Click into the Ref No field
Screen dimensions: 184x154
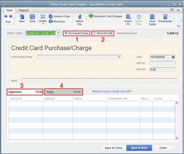[x=163, y=63]
